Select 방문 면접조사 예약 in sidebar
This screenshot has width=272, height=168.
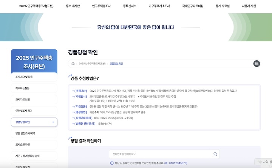click(x=34, y=133)
